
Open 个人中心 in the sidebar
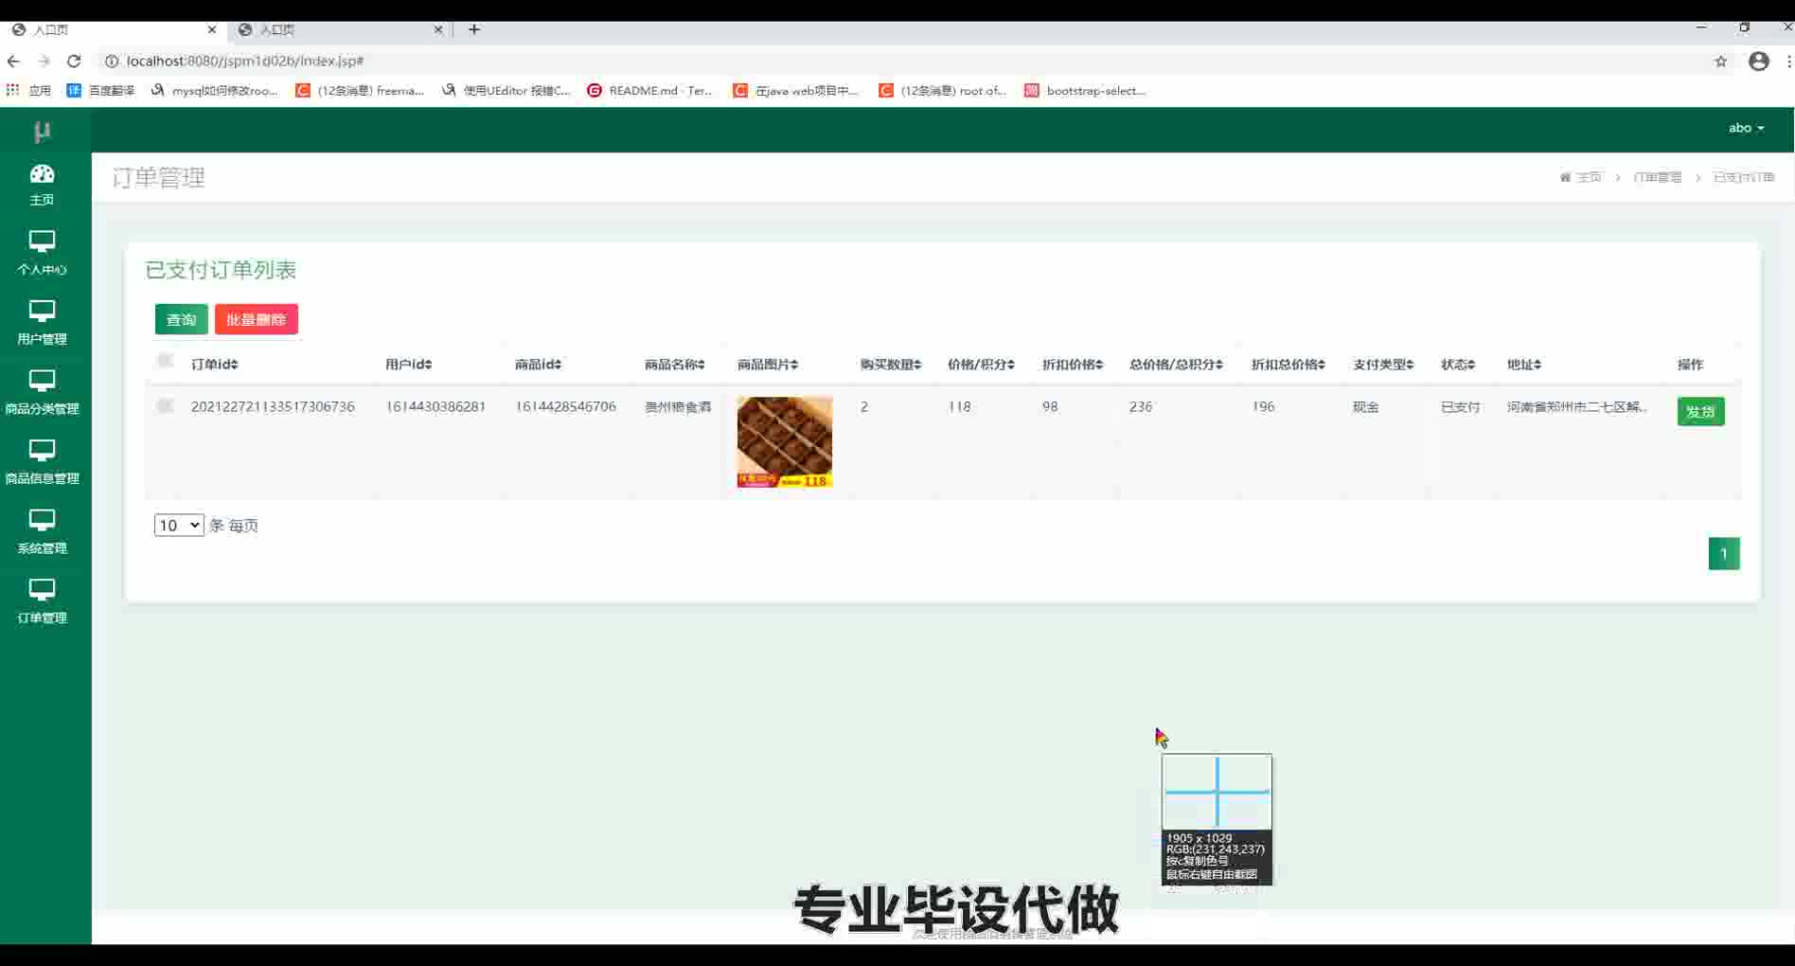click(42, 253)
